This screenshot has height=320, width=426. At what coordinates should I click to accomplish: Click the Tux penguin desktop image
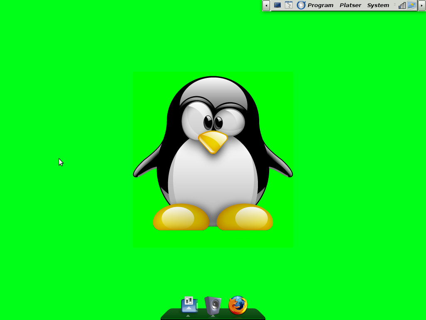point(213,153)
